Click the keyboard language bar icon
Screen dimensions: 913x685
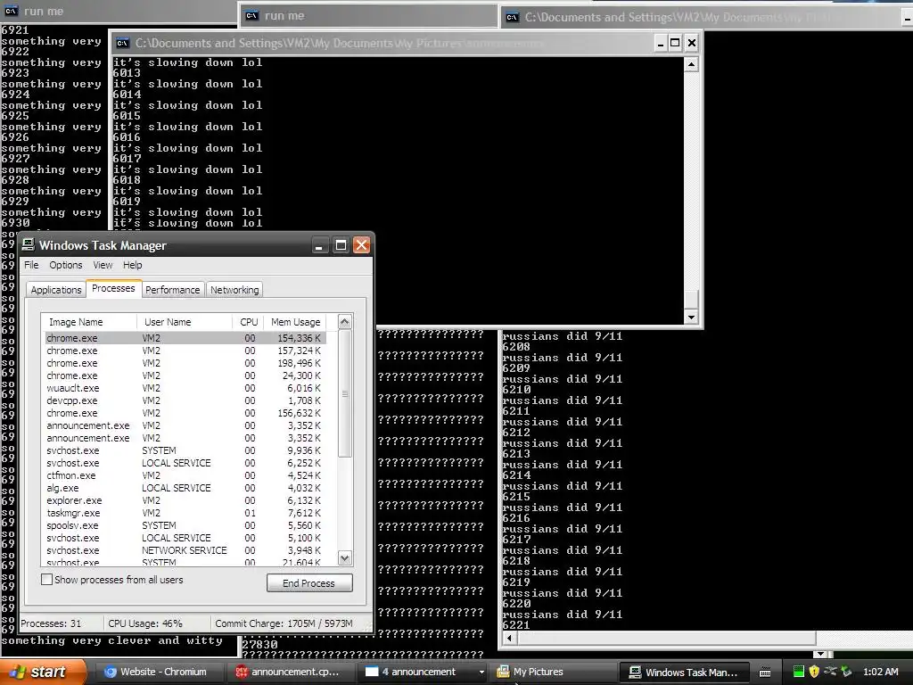coord(765,673)
